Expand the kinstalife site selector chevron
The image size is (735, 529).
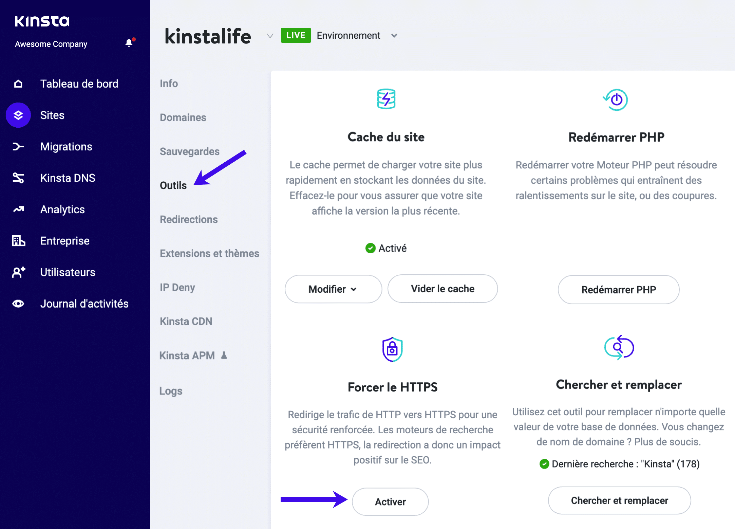[x=270, y=36]
